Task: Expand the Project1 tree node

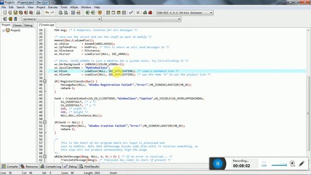Action: click(x=3, y=31)
